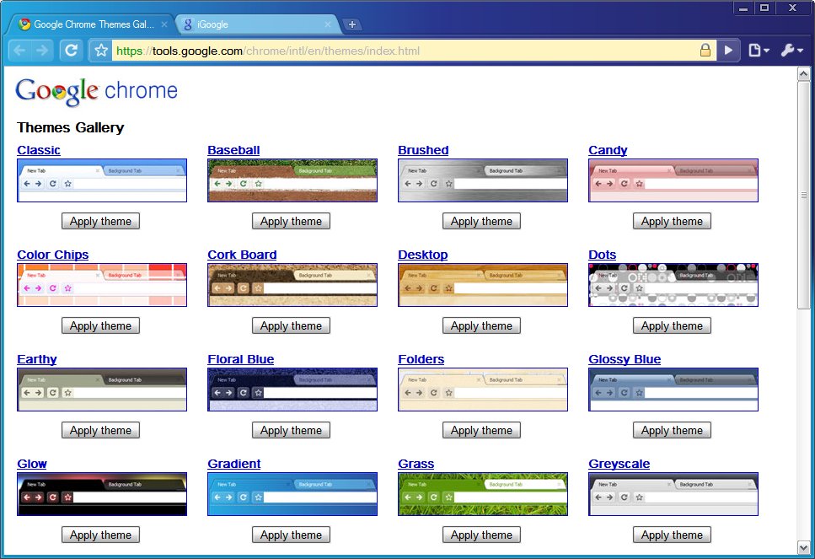Viewport: 815px width, 559px height.
Task: Reload the page with the refresh icon
Action: click(71, 51)
